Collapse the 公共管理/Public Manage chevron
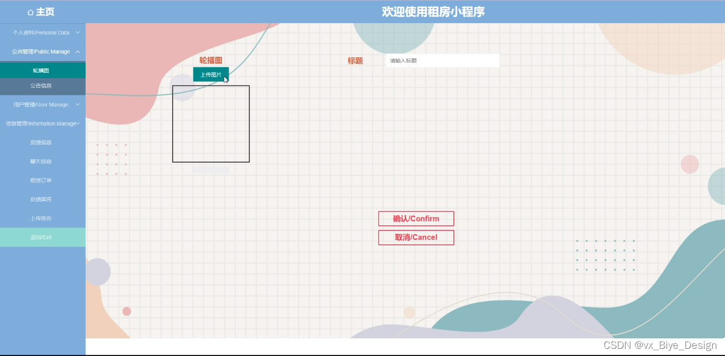The width and height of the screenshot is (725, 356). point(77,51)
